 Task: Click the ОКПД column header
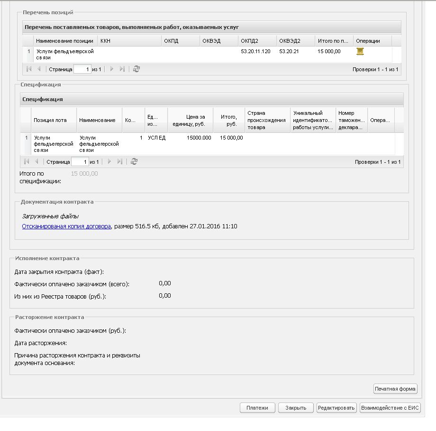[181, 41]
